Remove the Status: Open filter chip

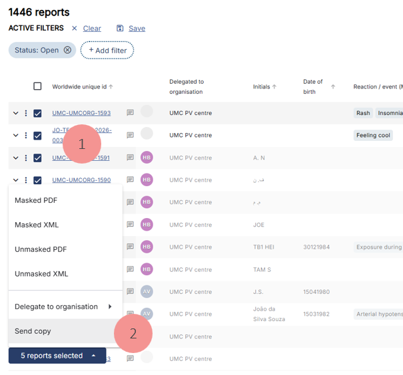(x=67, y=50)
